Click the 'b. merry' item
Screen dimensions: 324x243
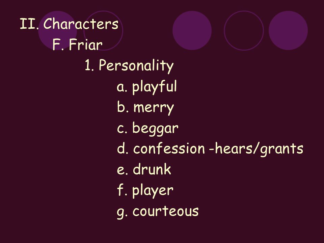click(x=145, y=108)
